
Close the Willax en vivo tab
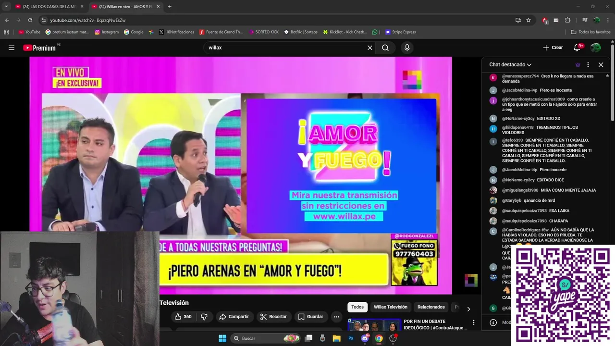coord(158,7)
